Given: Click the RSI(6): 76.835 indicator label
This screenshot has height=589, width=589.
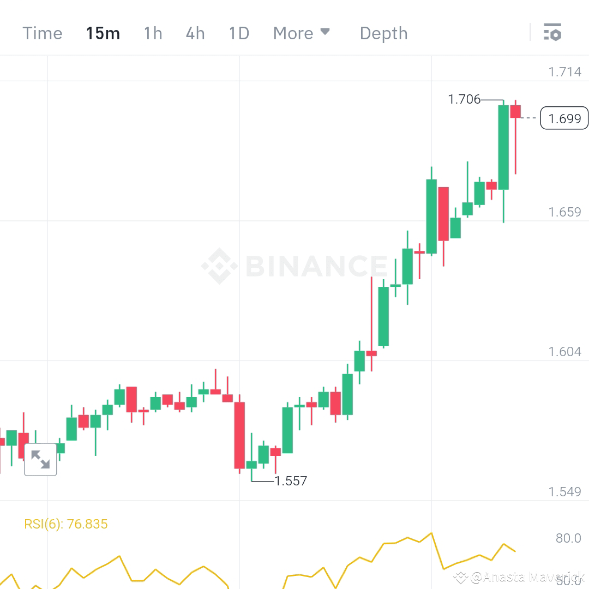Looking at the screenshot, I should coord(65,524).
